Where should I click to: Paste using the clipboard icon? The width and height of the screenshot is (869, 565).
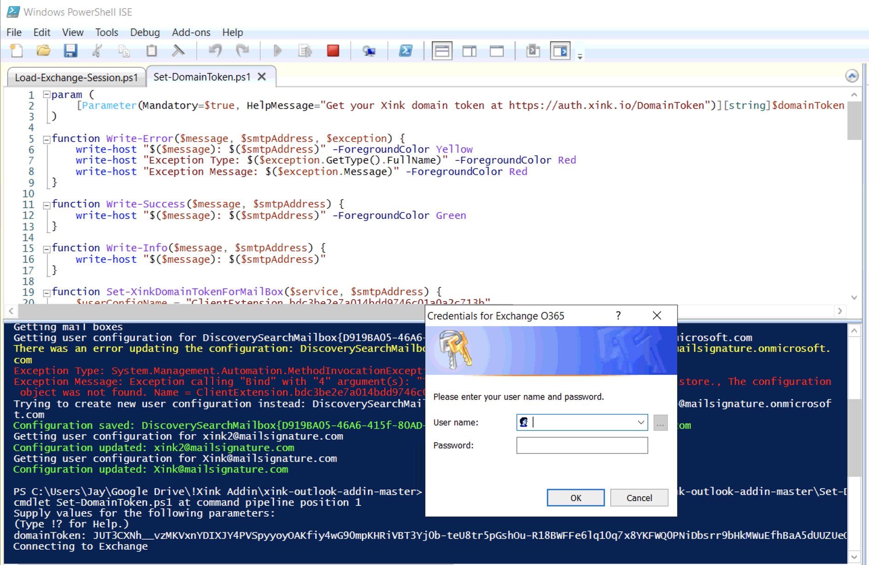151,50
